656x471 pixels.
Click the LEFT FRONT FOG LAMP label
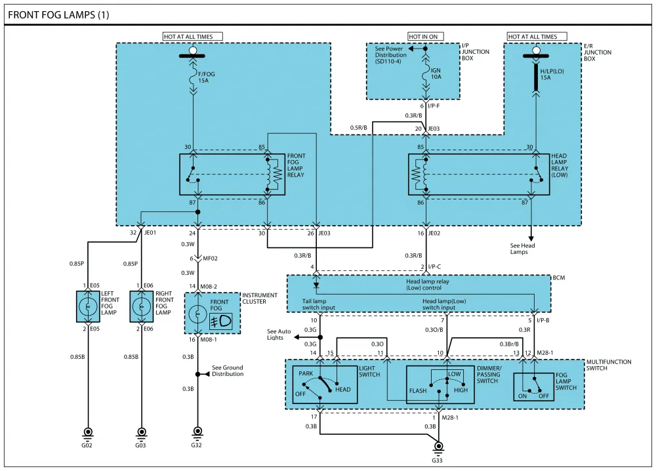110,303
